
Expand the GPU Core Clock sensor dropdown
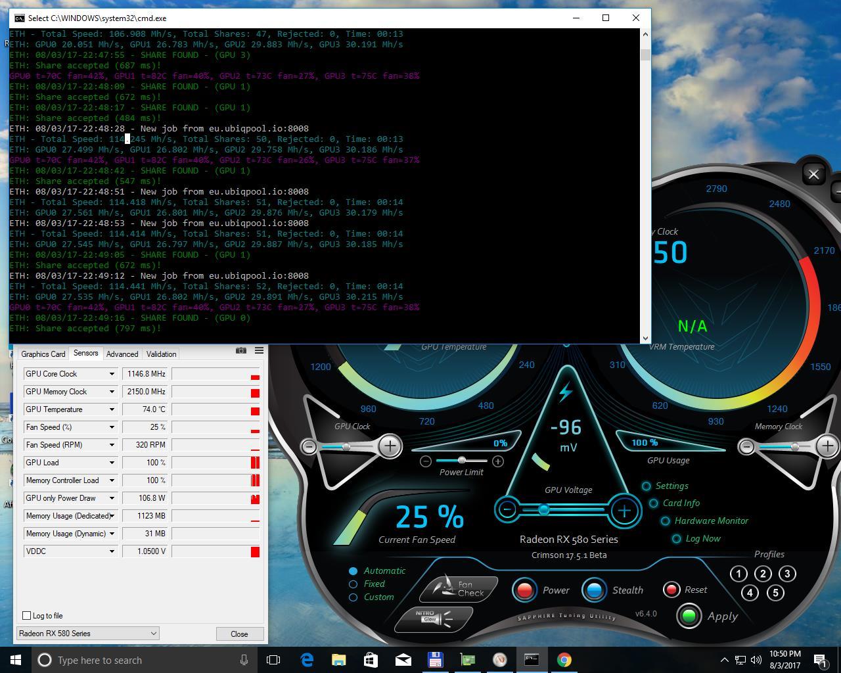click(x=112, y=374)
